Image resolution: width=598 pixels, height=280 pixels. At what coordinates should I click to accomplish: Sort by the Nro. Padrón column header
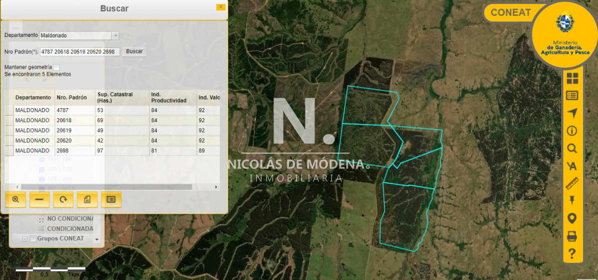tap(75, 97)
